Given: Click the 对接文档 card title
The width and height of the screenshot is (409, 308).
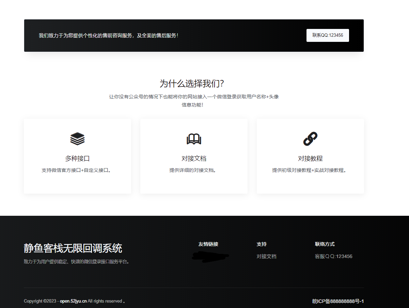Looking at the screenshot, I should [x=194, y=159].
